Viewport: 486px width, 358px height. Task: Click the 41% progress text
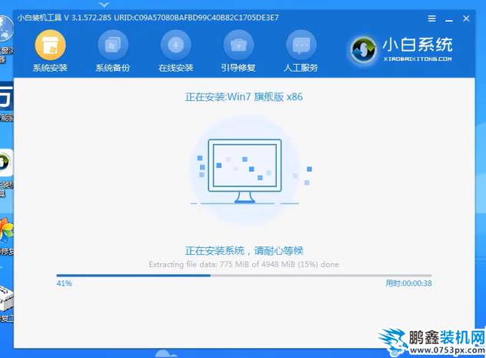point(64,283)
